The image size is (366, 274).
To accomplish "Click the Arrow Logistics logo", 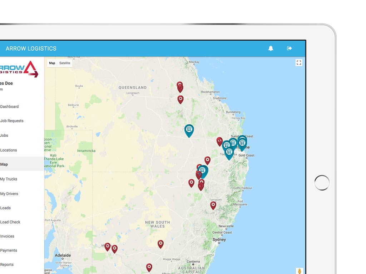I will tap(19, 69).
